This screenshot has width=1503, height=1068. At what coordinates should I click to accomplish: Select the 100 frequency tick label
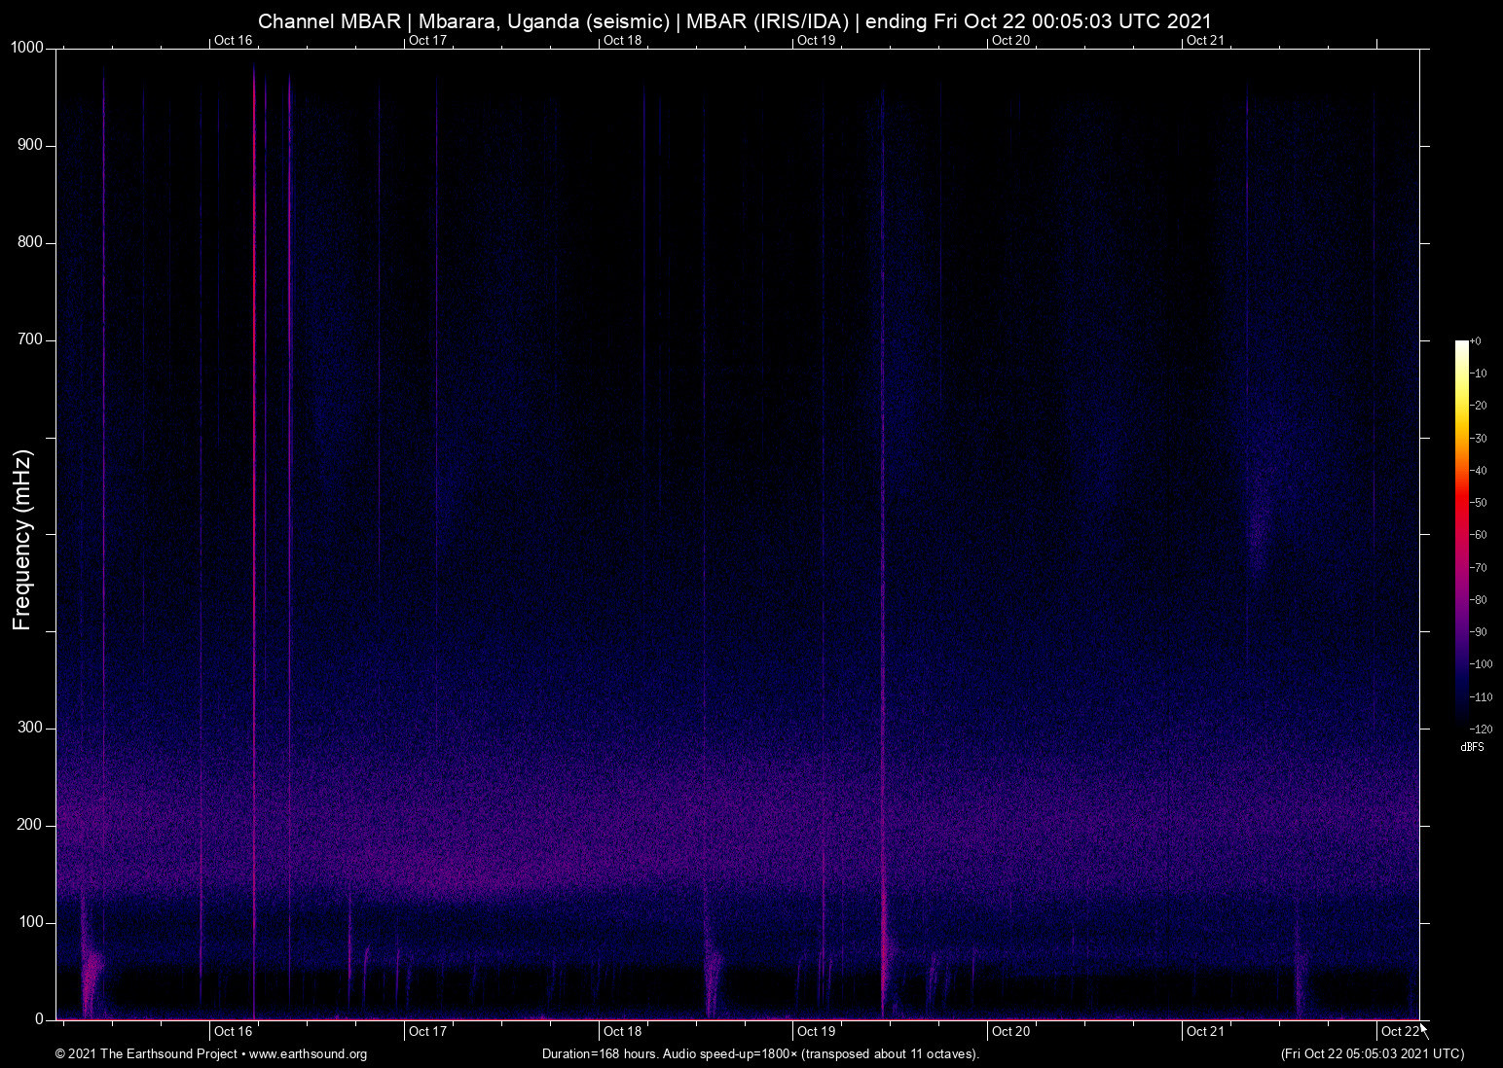point(31,922)
